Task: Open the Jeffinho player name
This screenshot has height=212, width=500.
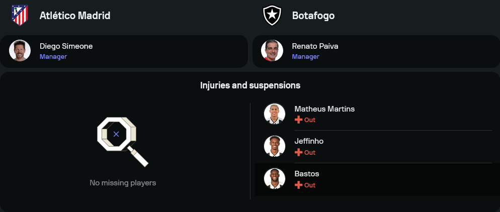Action: pyautogui.click(x=309, y=141)
